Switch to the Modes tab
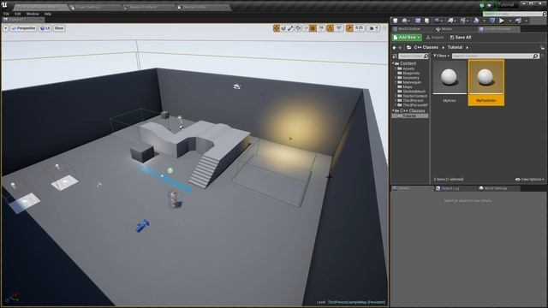This screenshot has width=548, height=308. pos(447,29)
